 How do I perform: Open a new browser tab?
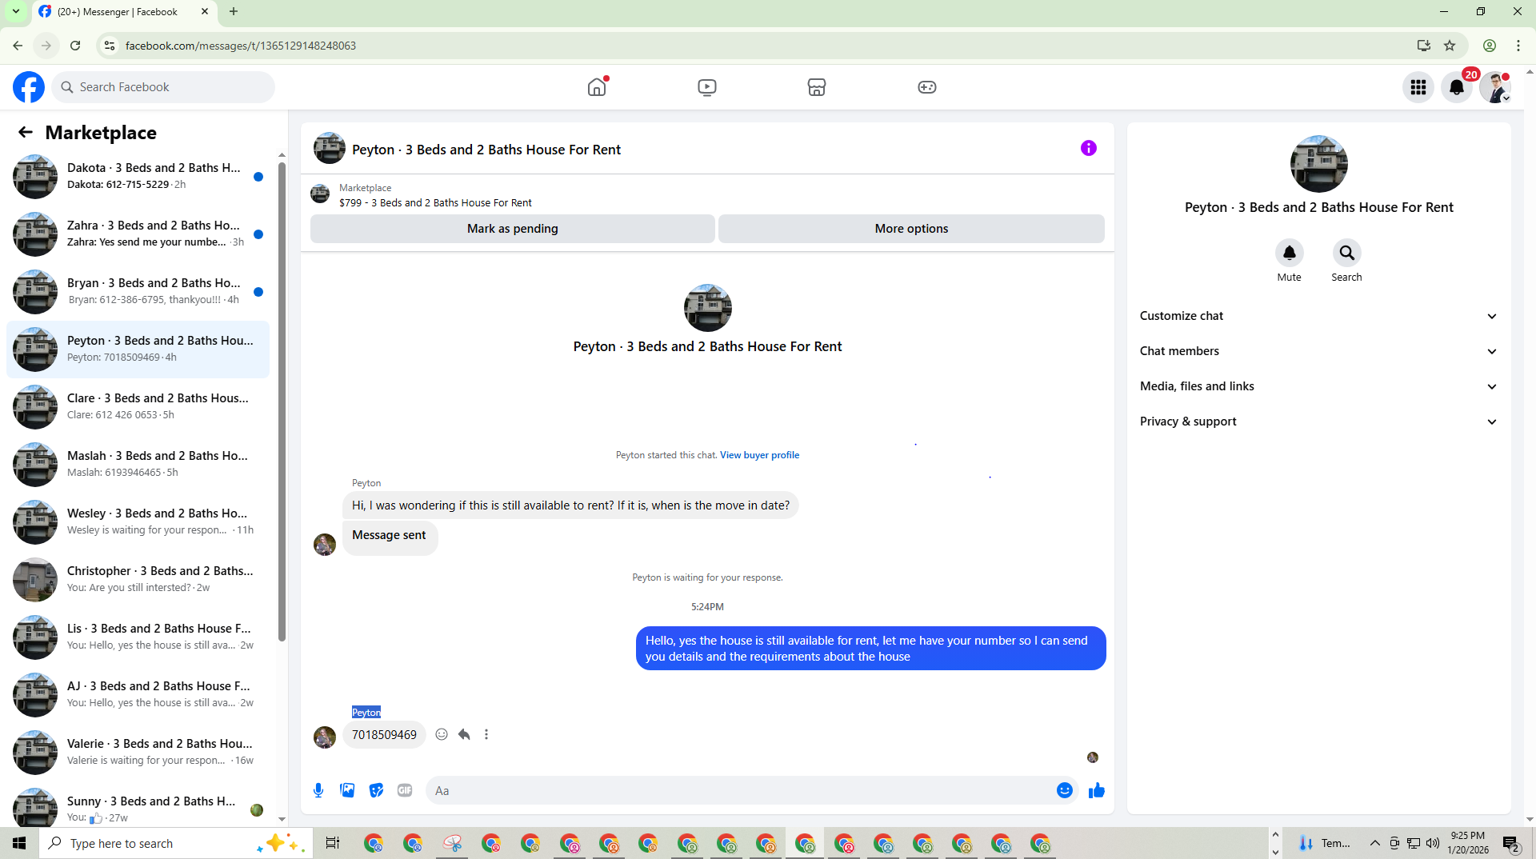234,11
